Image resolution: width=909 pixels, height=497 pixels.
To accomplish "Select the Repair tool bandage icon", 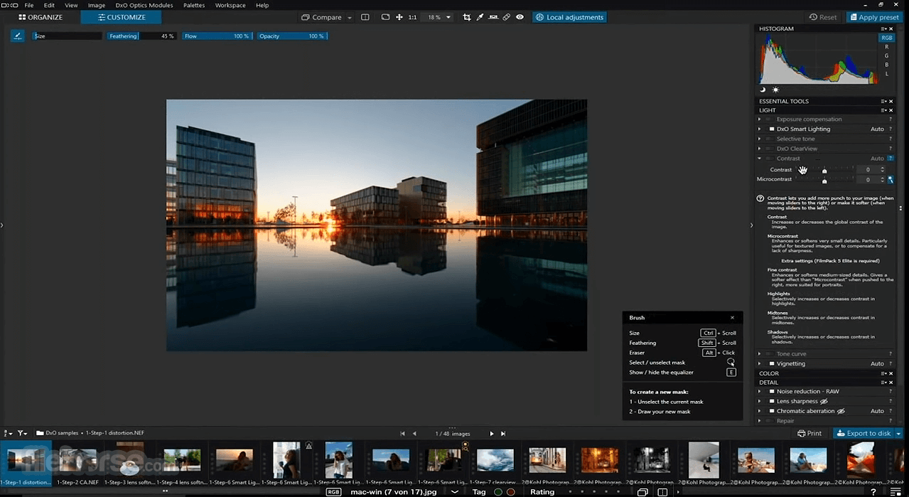I will [506, 17].
